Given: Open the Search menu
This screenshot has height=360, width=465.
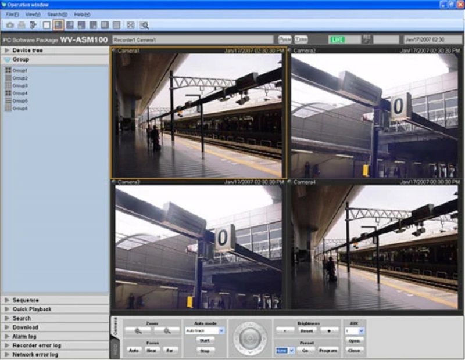Looking at the screenshot, I should click(x=57, y=14).
